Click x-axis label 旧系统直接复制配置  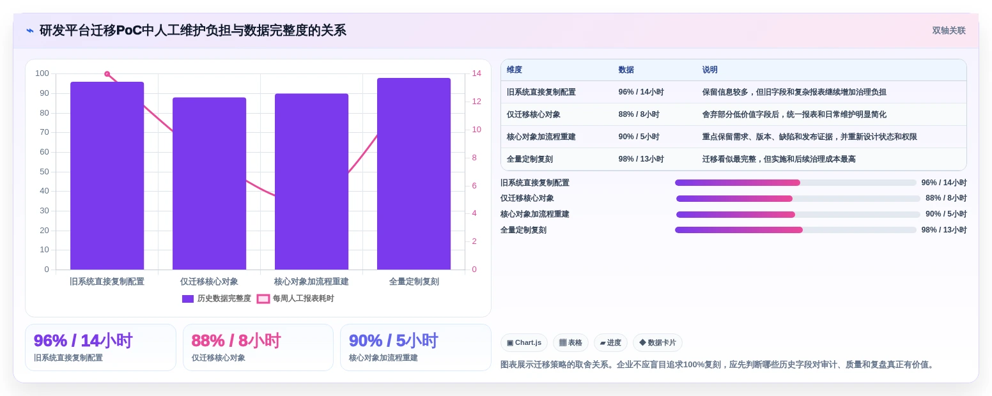107,282
